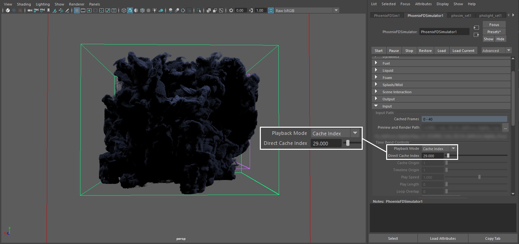This screenshot has width=519, height=244.
Task: Open the Panels viewport menu
Action: [94, 4]
